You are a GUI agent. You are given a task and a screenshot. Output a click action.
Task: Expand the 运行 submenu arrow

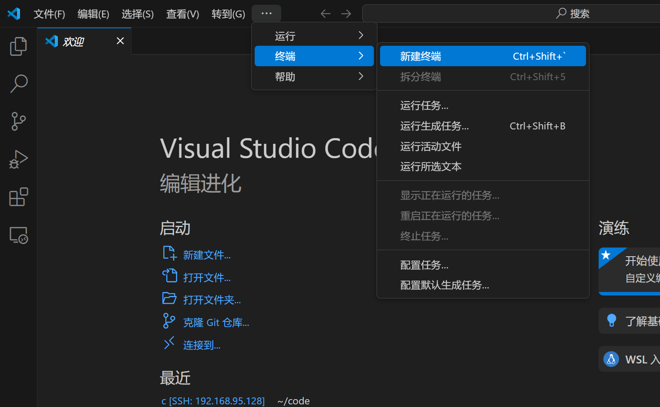(x=361, y=35)
